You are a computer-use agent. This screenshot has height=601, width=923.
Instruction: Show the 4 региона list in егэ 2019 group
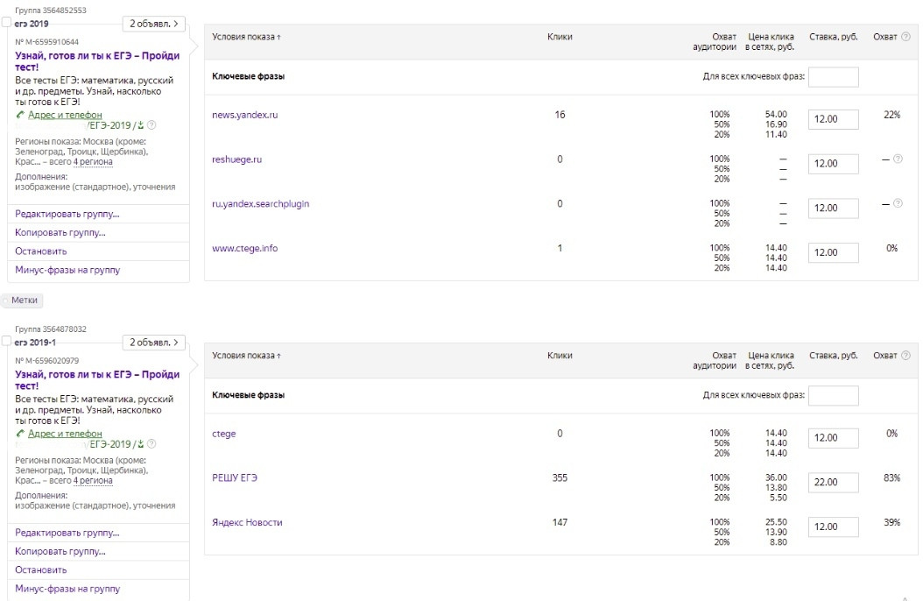[x=93, y=162]
